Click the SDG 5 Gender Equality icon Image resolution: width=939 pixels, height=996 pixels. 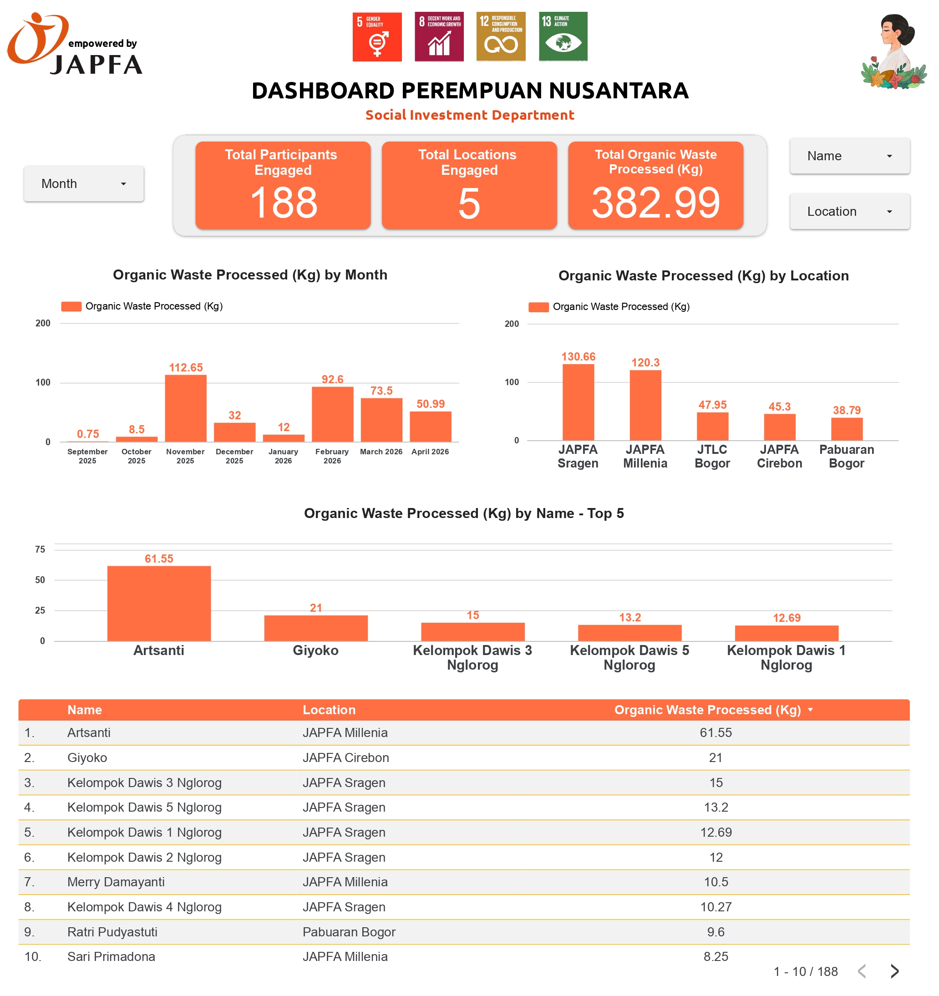376,36
